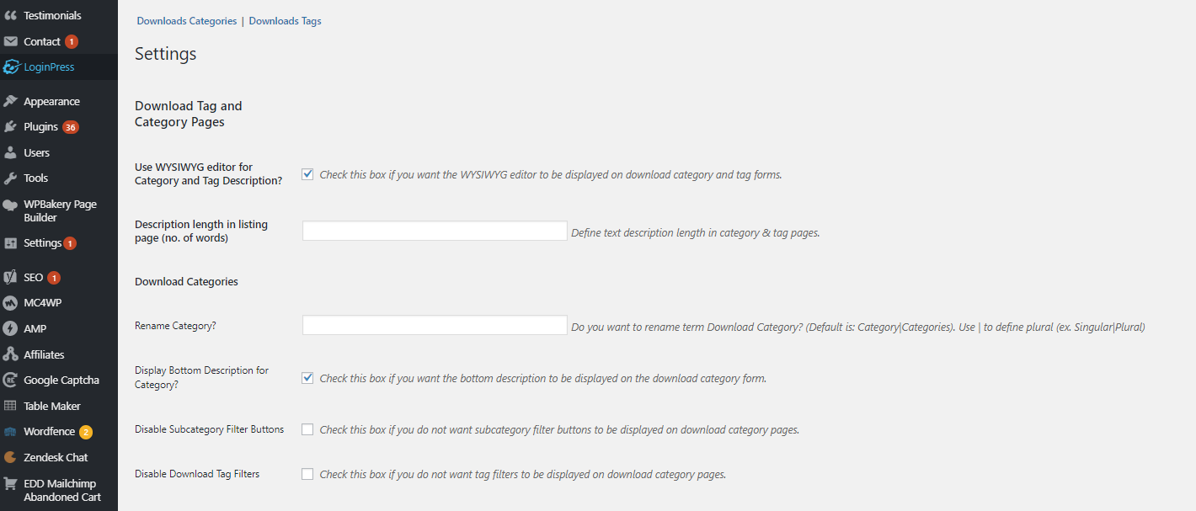Click the Appearance paintbrush icon

point(10,101)
